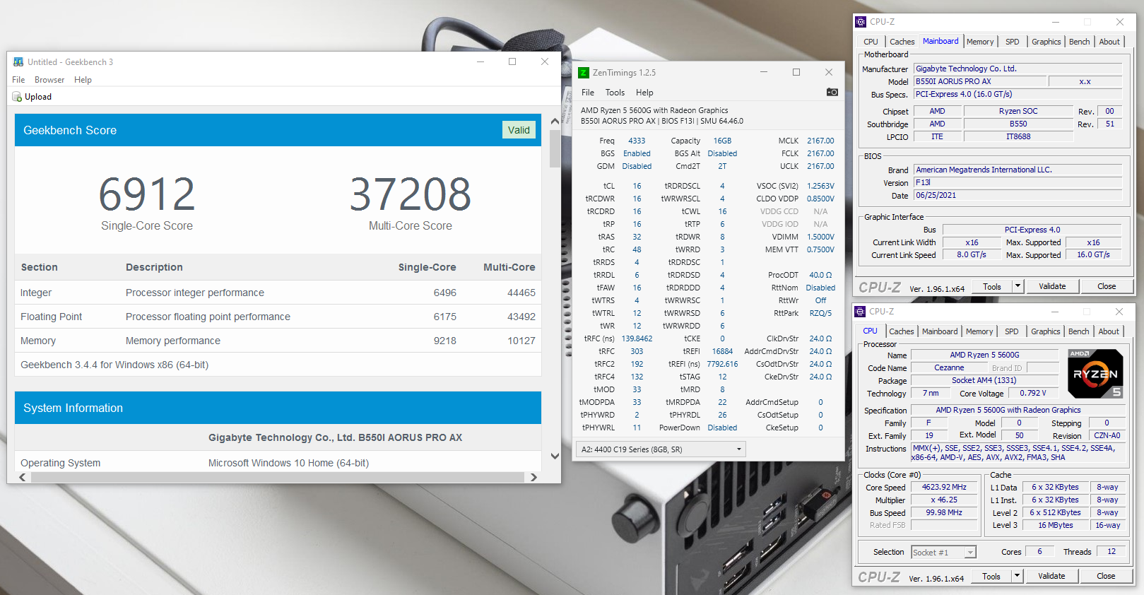Click the 6912 single-core score
Viewport: 1144px width, 595px height.
pos(147,194)
